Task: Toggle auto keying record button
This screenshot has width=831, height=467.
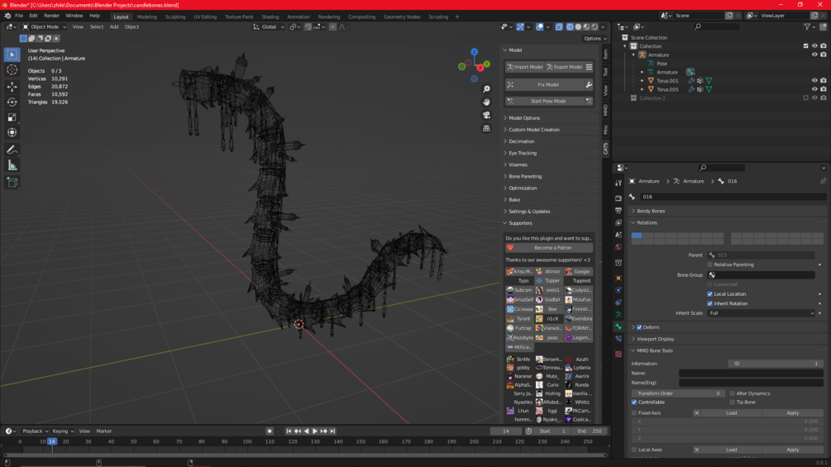Action: pyautogui.click(x=270, y=431)
